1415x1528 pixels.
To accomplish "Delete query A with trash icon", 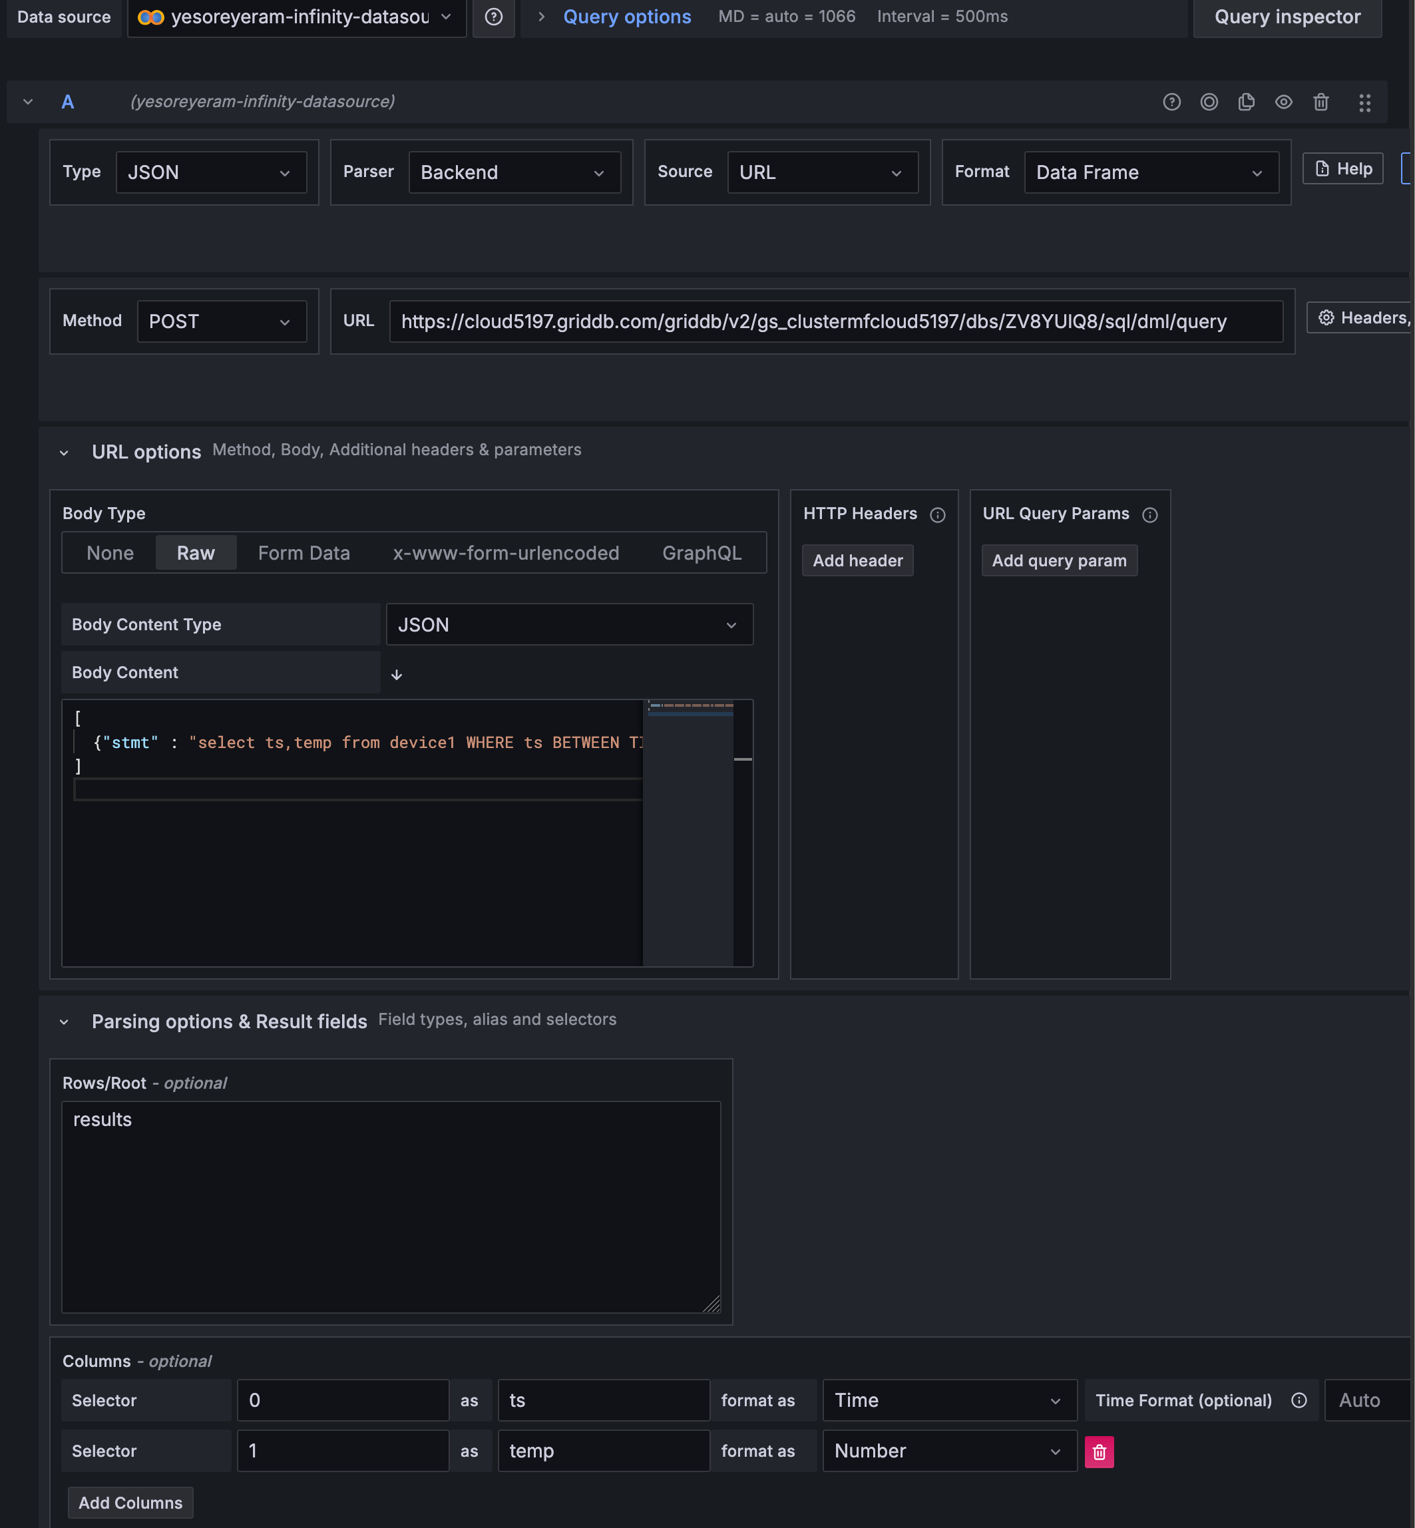I will coord(1320,102).
